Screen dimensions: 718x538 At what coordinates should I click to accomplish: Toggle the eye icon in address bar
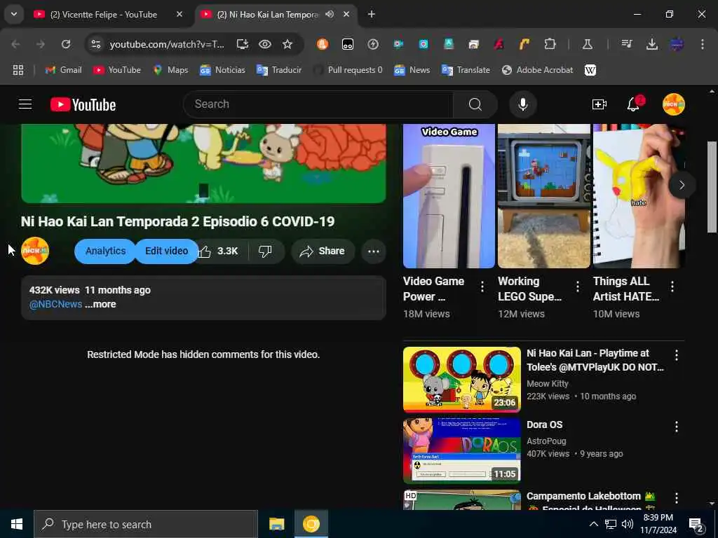coord(264,44)
